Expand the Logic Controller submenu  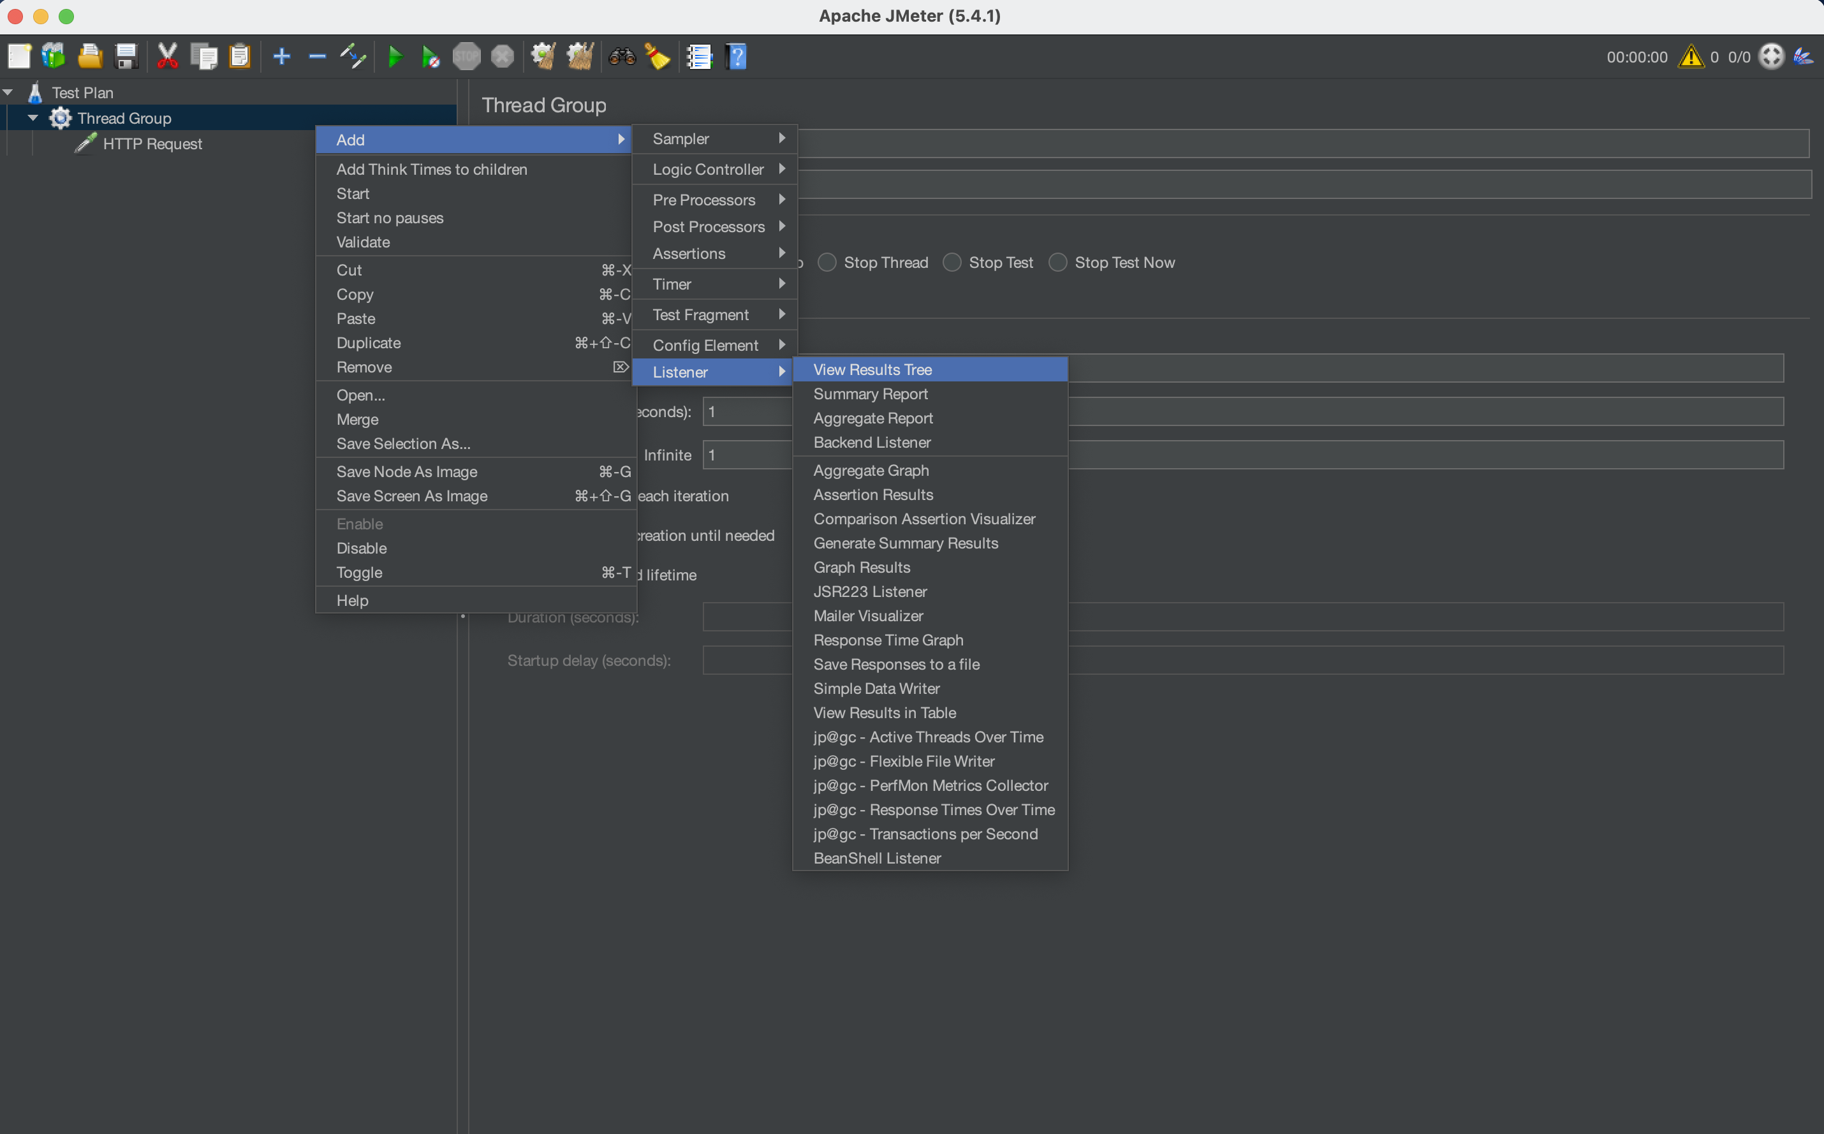715,170
